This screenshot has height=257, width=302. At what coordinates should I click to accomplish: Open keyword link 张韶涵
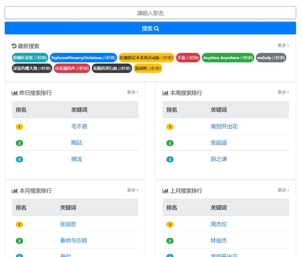[x=219, y=143]
